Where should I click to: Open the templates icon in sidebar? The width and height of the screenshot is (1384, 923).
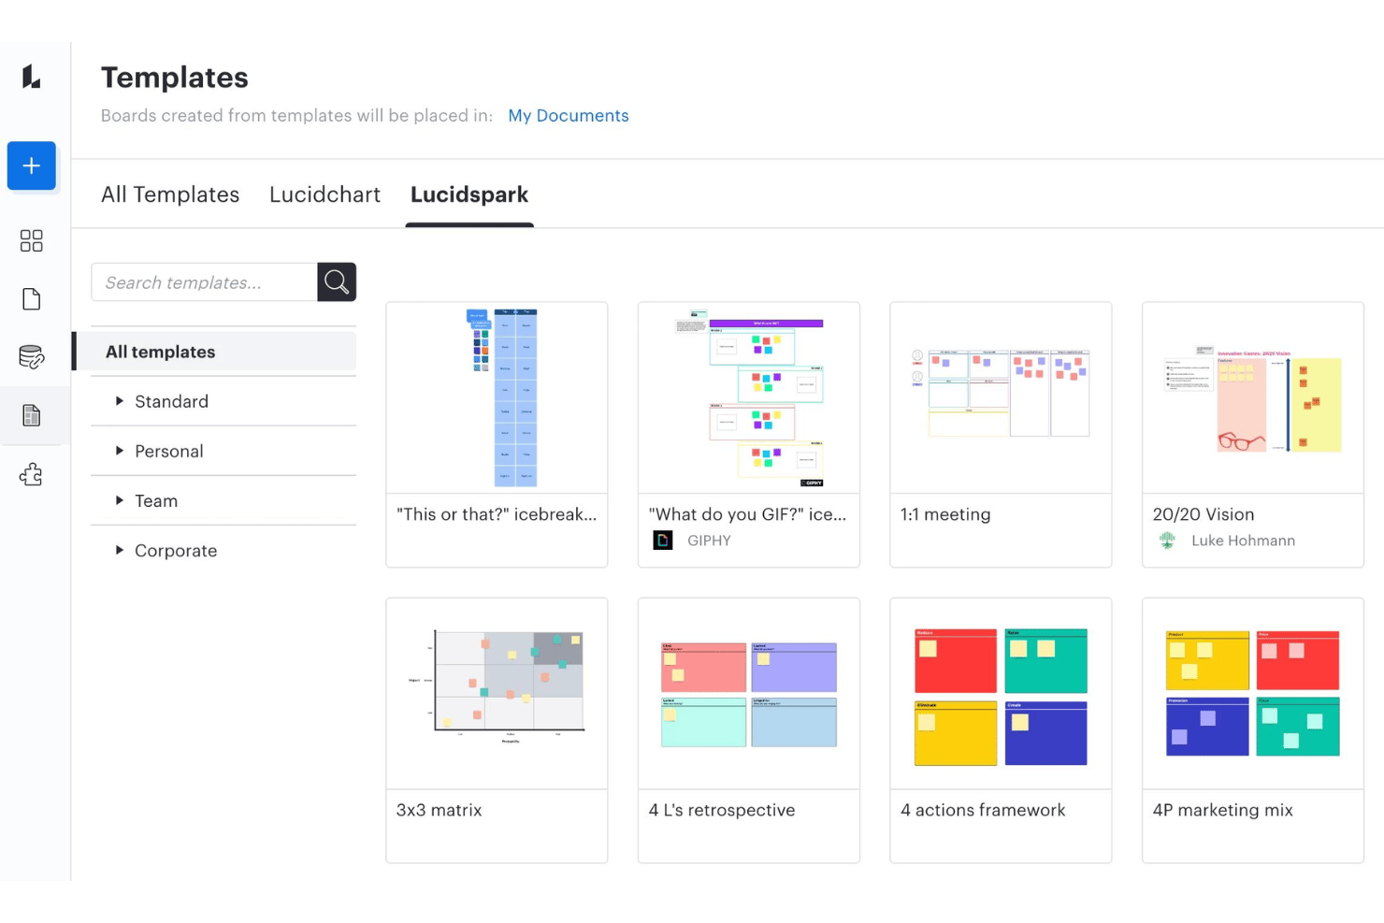pos(32,415)
